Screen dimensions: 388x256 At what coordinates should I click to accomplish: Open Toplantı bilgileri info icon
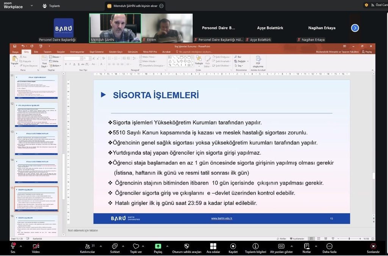tap(255, 246)
